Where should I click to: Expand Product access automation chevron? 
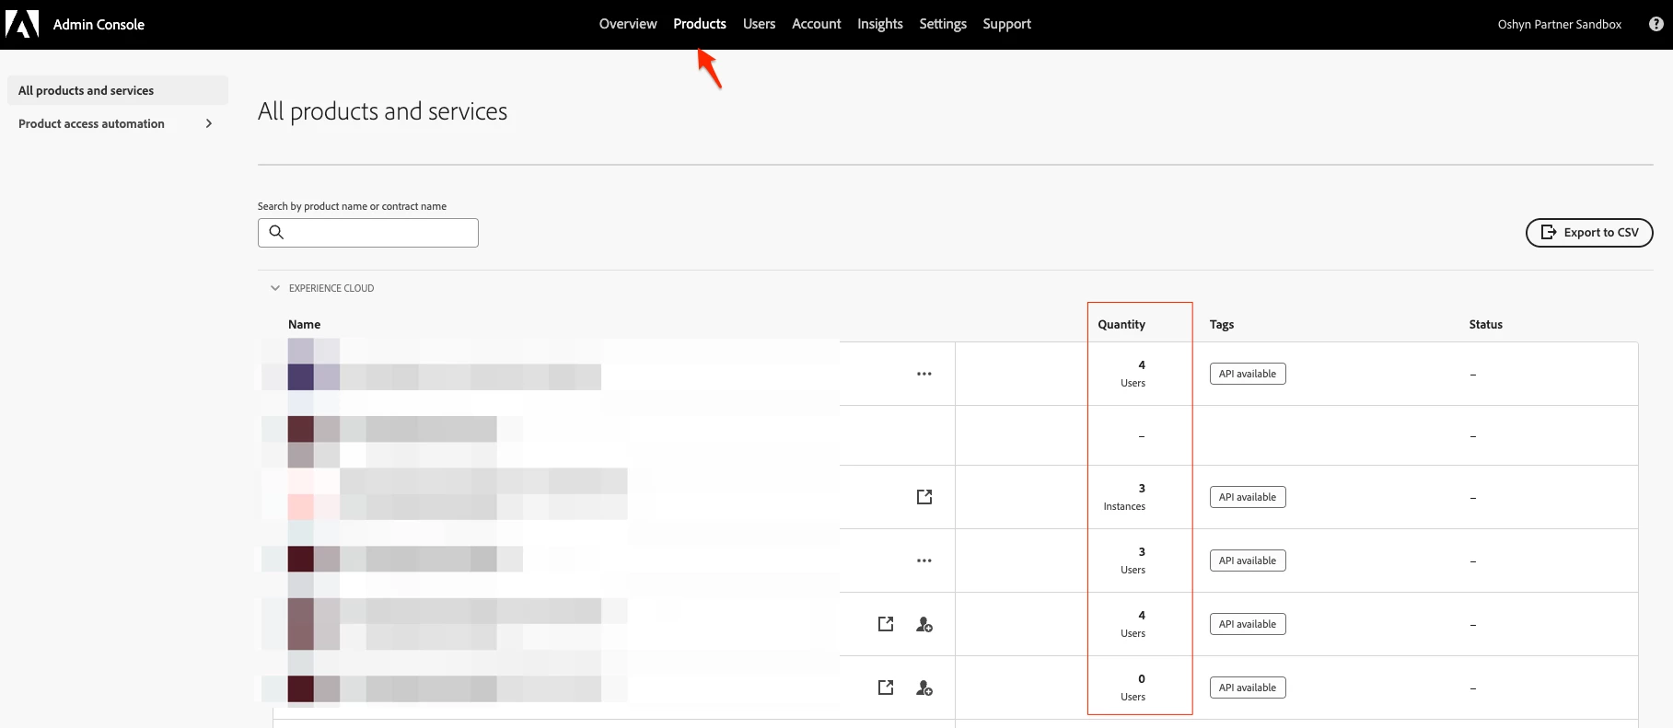(x=209, y=123)
